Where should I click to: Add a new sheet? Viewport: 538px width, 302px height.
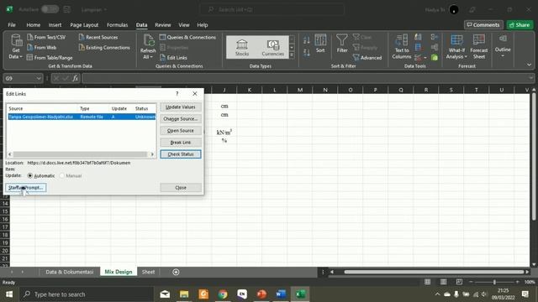[x=176, y=272]
